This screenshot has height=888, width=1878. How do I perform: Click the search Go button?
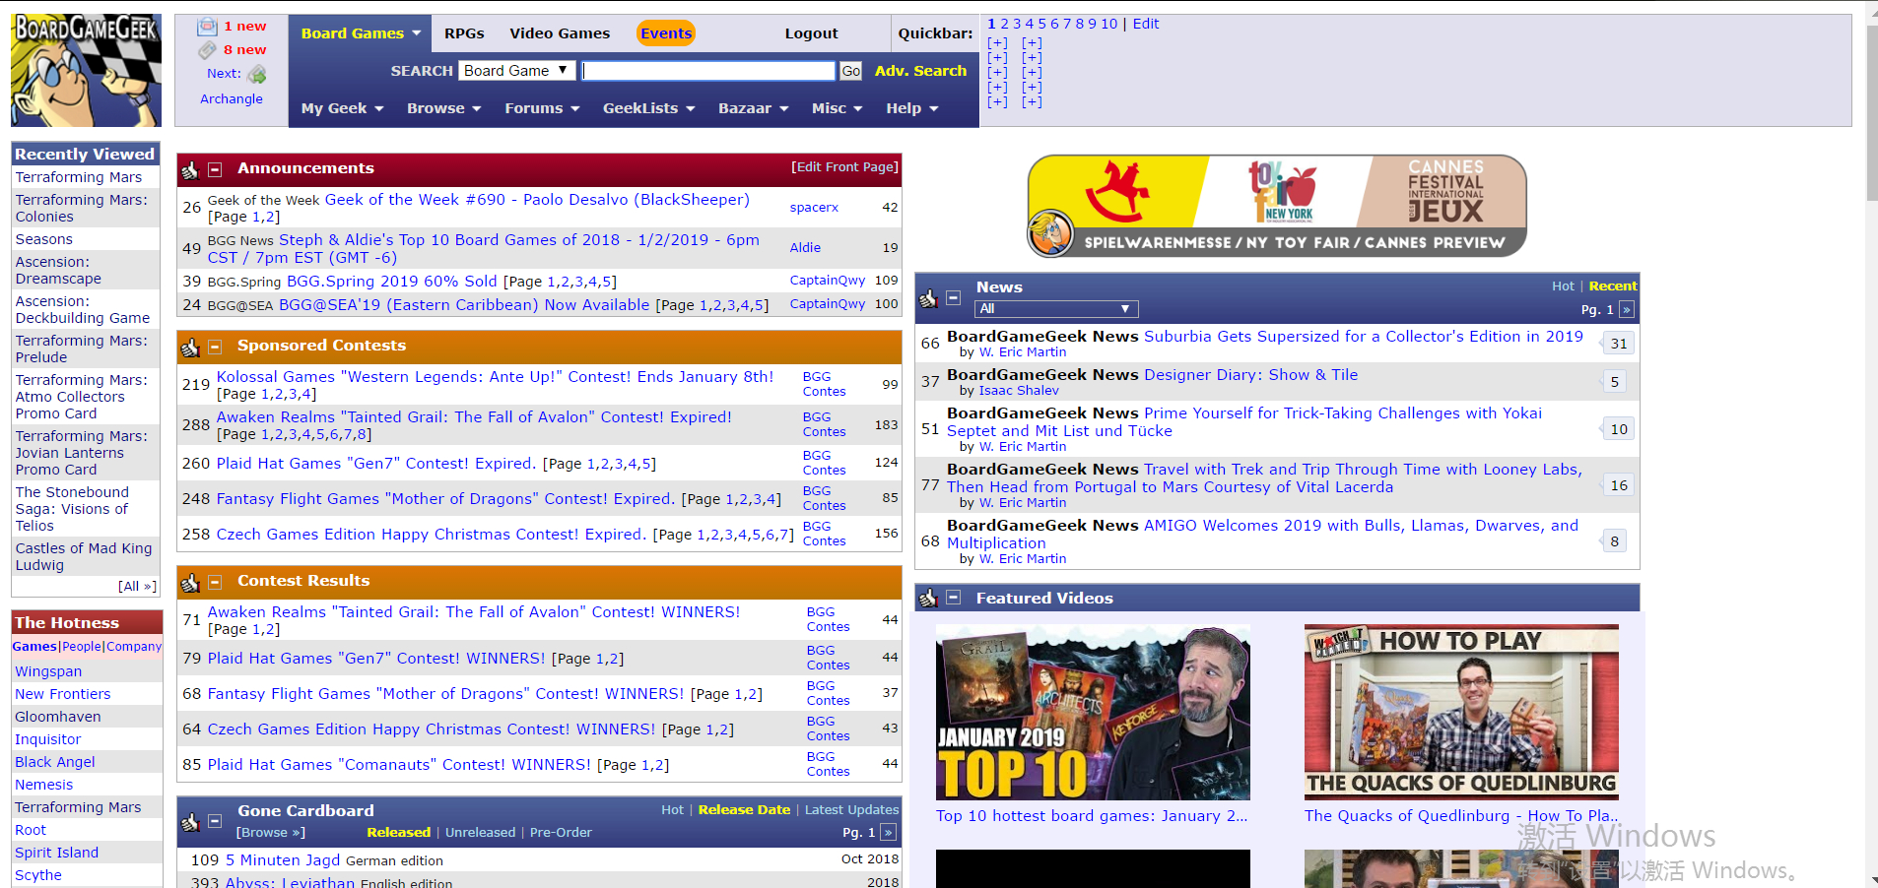[851, 71]
